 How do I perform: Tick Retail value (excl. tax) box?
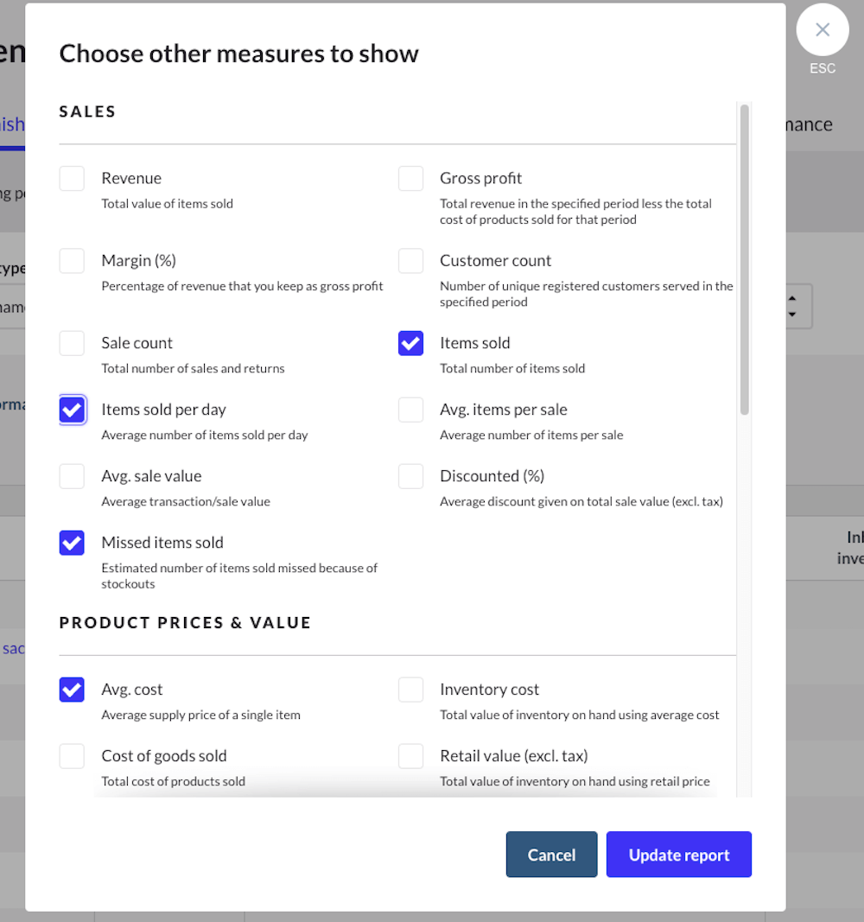click(x=410, y=756)
